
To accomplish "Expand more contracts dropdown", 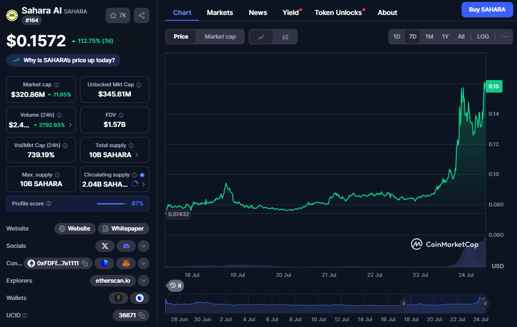I will click(144, 263).
